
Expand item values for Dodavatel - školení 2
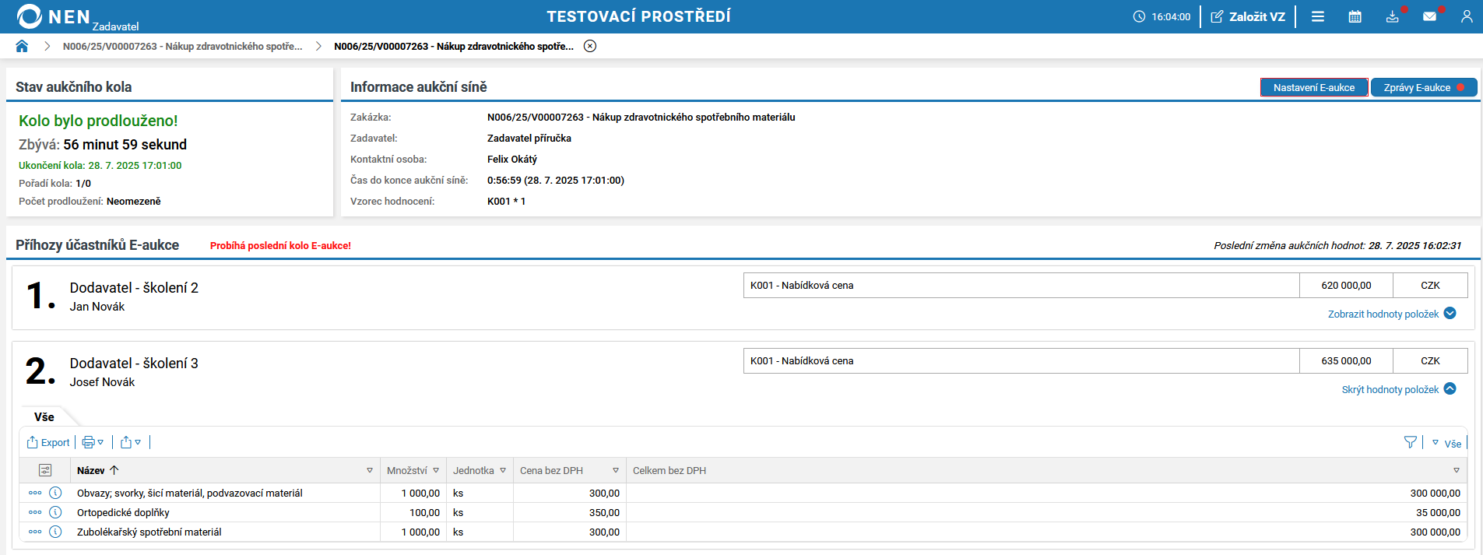pyautogui.click(x=1391, y=314)
